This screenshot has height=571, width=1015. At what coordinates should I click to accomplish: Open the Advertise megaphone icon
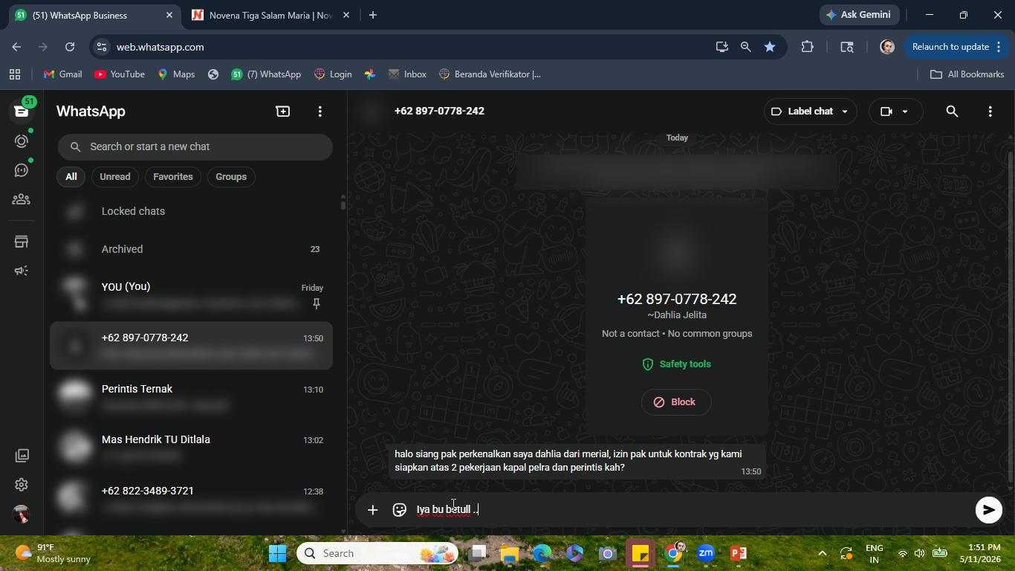pyautogui.click(x=21, y=271)
